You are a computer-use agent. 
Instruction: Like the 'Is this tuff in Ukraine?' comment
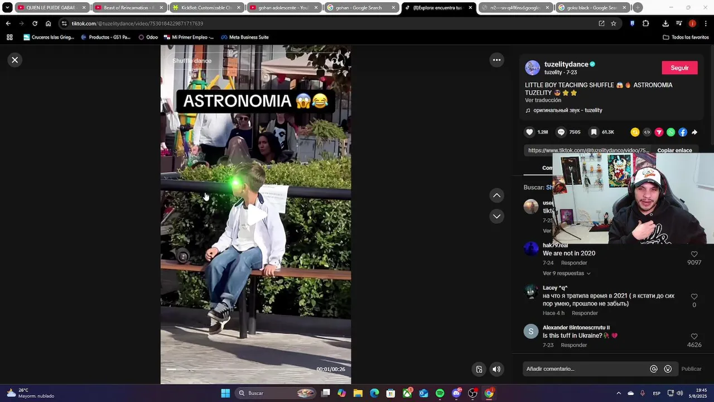(x=694, y=337)
